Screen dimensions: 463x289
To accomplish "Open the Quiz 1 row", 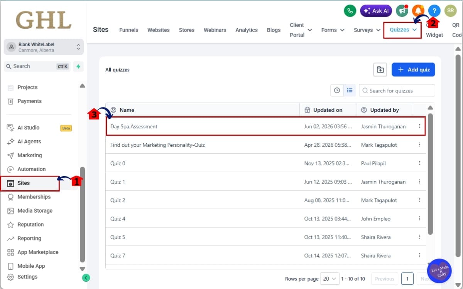I will point(266,182).
